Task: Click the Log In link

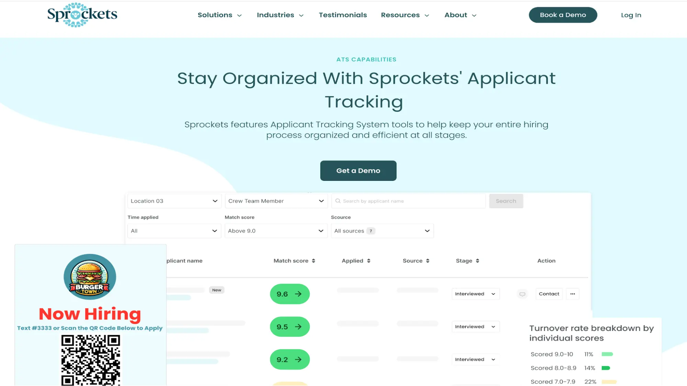Action: click(x=631, y=15)
